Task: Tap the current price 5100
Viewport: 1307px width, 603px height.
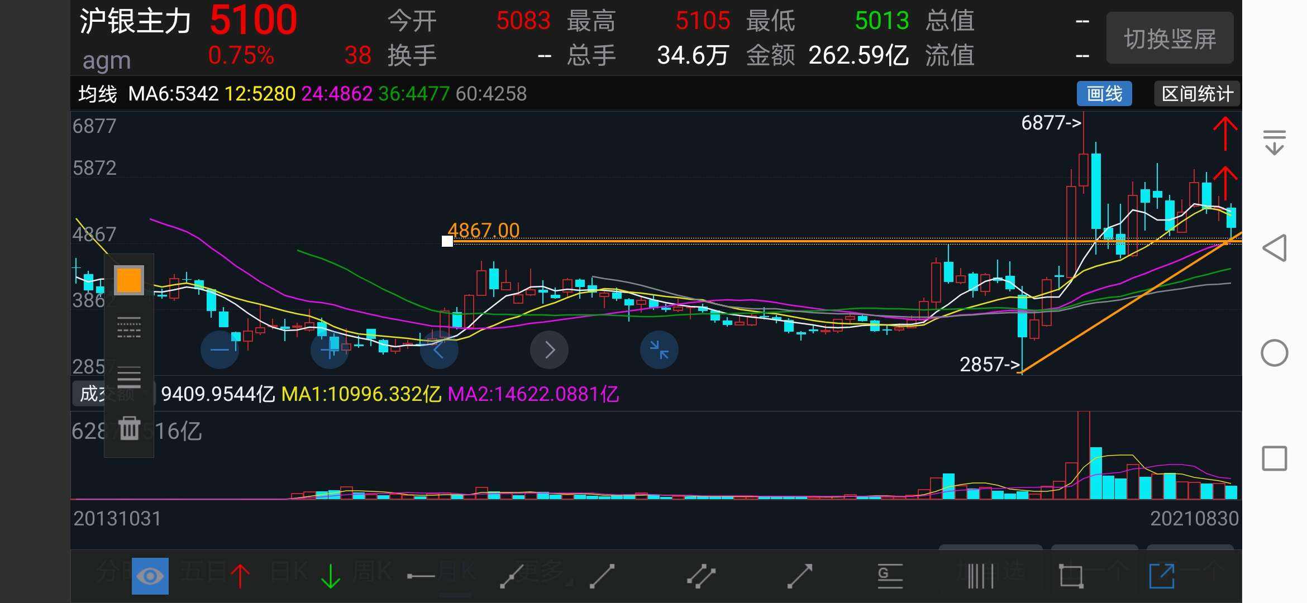Action: point(254,20)
